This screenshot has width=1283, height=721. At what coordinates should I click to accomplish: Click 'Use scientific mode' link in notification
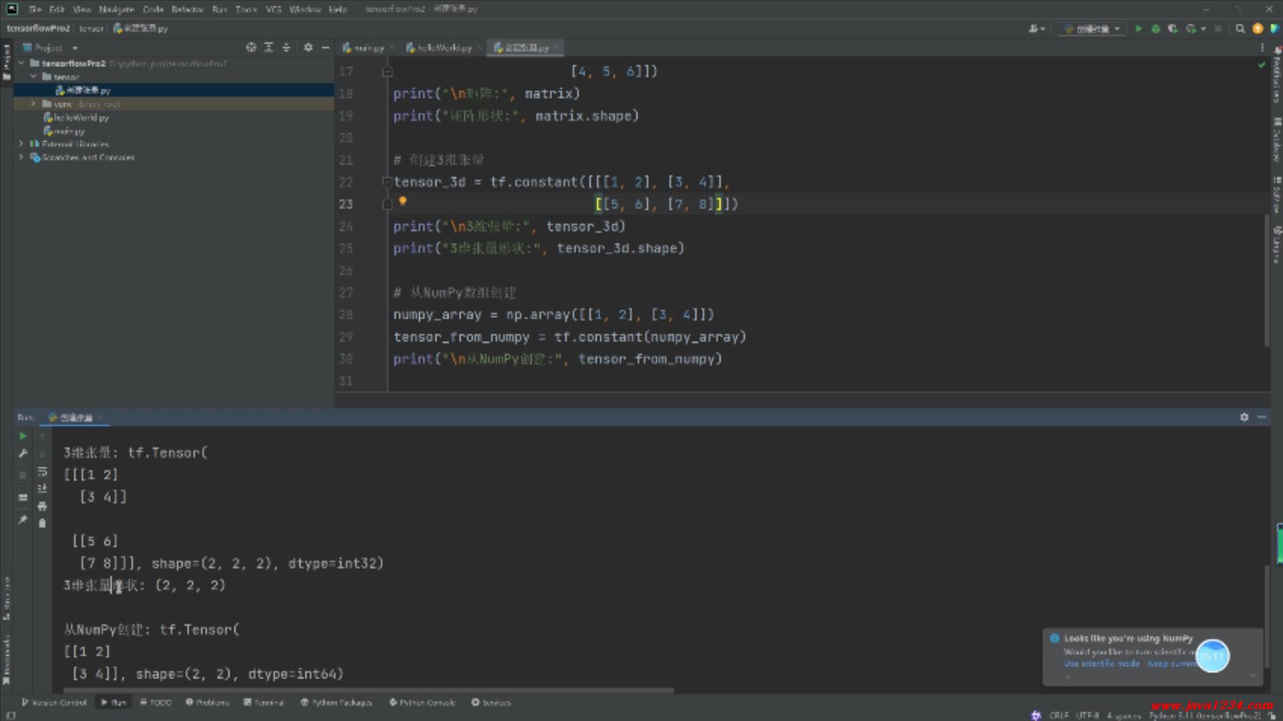1101,664
